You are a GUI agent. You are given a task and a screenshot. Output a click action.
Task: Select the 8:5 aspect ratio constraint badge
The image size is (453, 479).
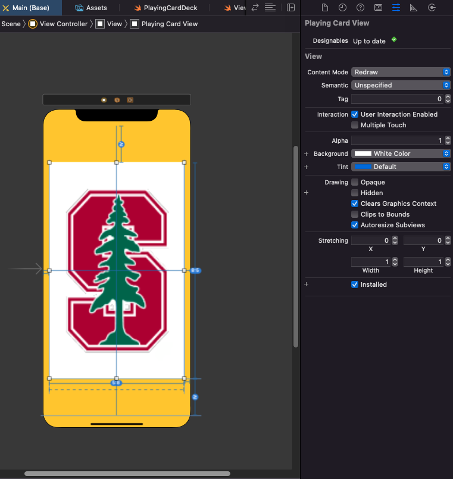[x=195, y=270]
